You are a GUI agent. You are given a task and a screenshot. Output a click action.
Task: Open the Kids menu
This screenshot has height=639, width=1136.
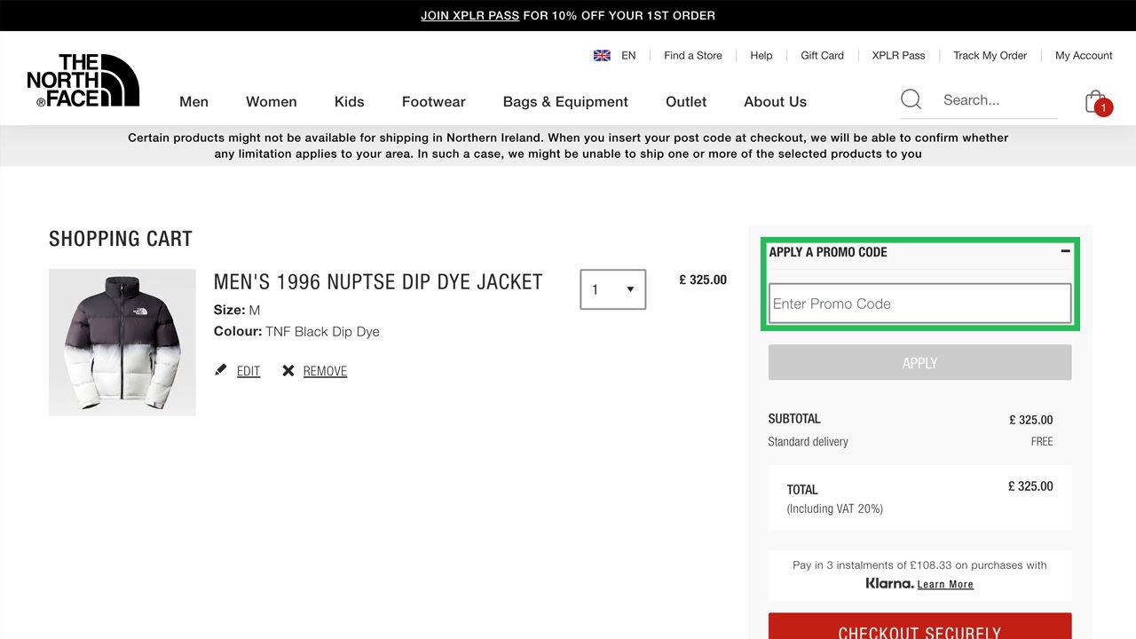click(x=350, y=101)
